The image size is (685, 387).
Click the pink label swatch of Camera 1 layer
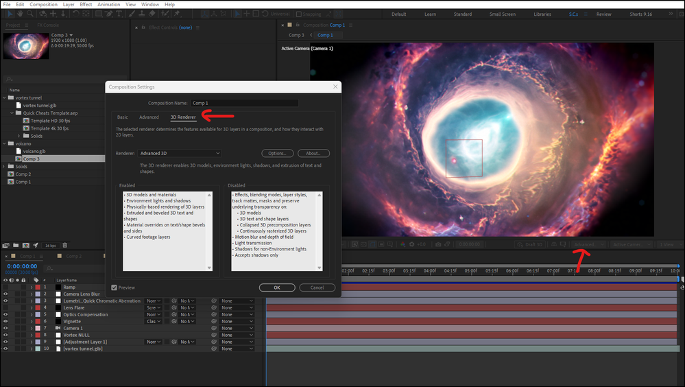[38, 328]
